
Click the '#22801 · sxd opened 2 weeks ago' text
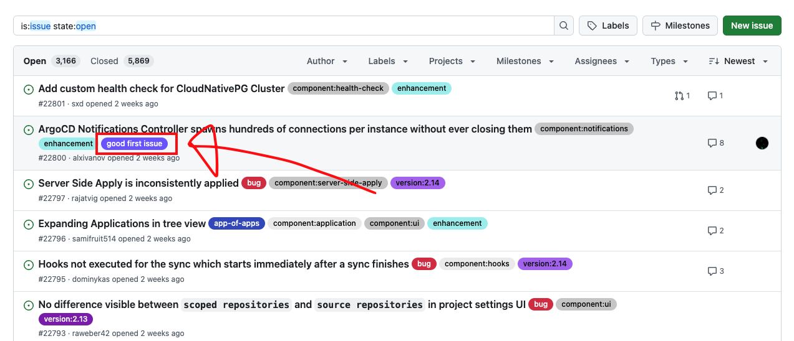[99, 104]
